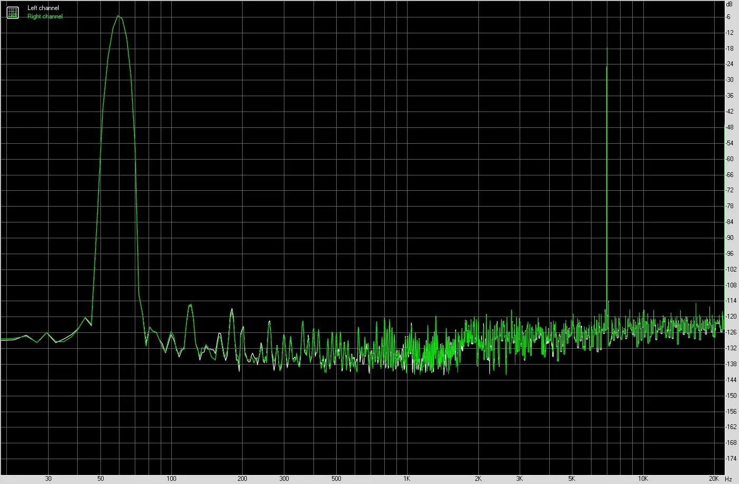739x484 pixels.
Task: Click the '-60' dB scale value
Action: click(x=729, y=159)
